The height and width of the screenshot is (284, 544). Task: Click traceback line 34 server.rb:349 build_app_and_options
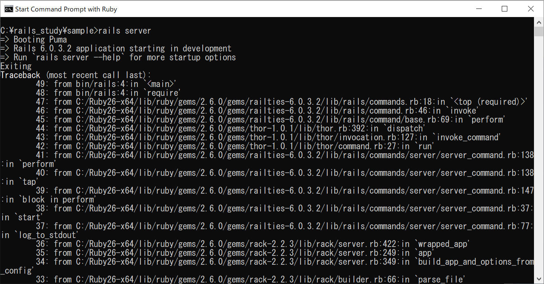point(285,262)
